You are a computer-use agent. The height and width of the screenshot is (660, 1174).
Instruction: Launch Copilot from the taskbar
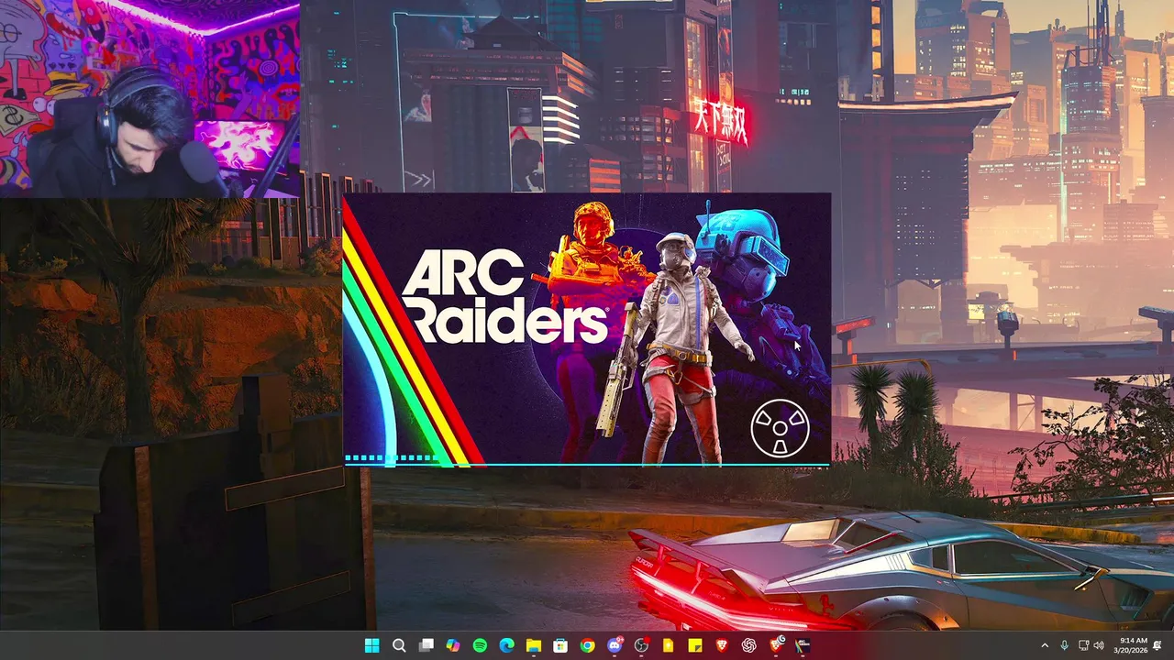coord(453,645)
